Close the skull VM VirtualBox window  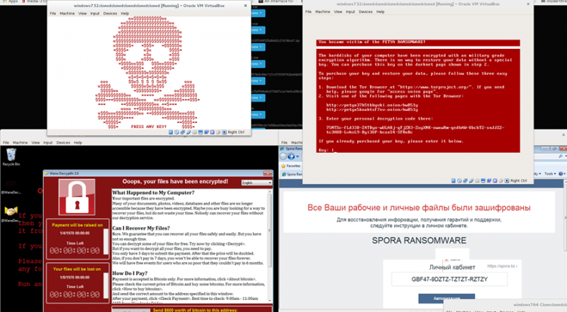tap(245, 6)
